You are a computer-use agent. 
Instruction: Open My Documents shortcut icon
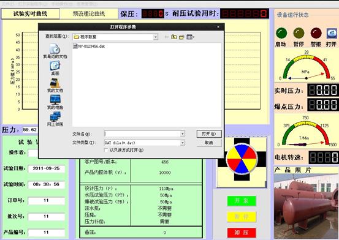click(x=55, y=83)
